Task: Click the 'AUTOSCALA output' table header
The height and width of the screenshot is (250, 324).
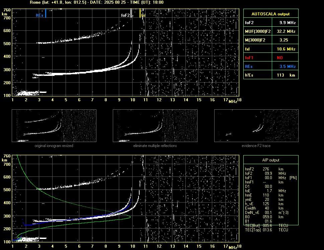Action: coord(271,14)
